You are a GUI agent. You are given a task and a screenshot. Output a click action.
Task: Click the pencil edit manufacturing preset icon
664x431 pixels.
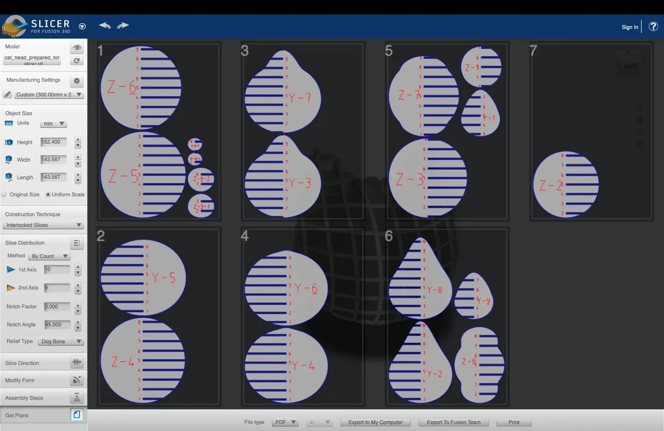pos(8,94)
